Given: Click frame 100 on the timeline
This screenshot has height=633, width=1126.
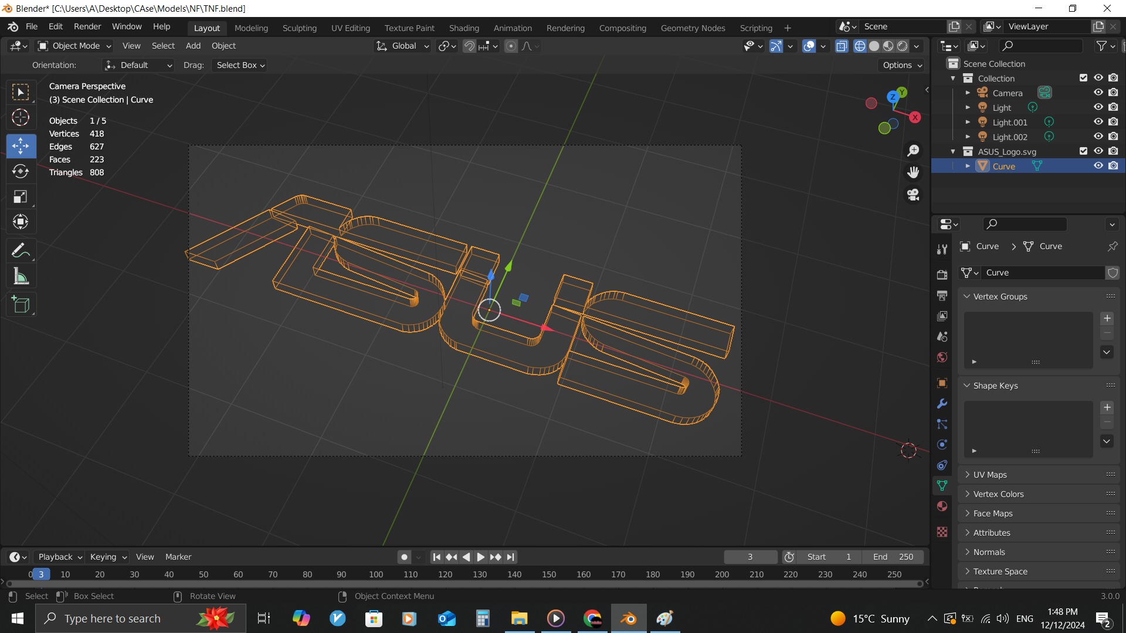Looking at the screenshot, I should point(376,574).
